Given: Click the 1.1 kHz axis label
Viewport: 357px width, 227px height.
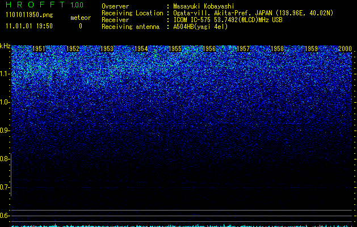Looking at the screenshot, I should (x=5, y=74).
